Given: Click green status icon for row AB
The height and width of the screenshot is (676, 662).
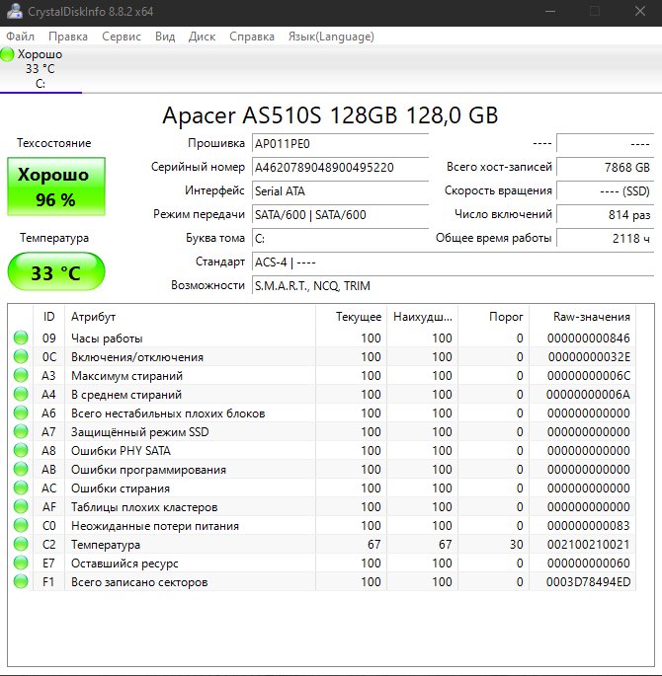Looking at the screenshot, I should pos(21,469).
